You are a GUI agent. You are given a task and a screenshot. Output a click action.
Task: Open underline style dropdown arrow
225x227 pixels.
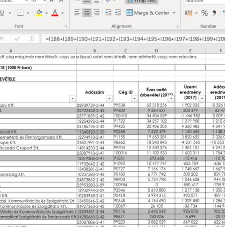pos(10,13)
